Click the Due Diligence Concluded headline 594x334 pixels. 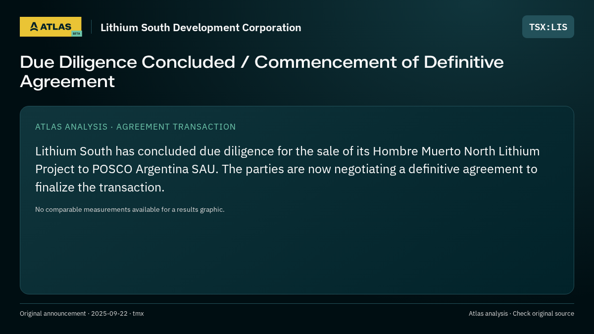click(x=262, y=72)
